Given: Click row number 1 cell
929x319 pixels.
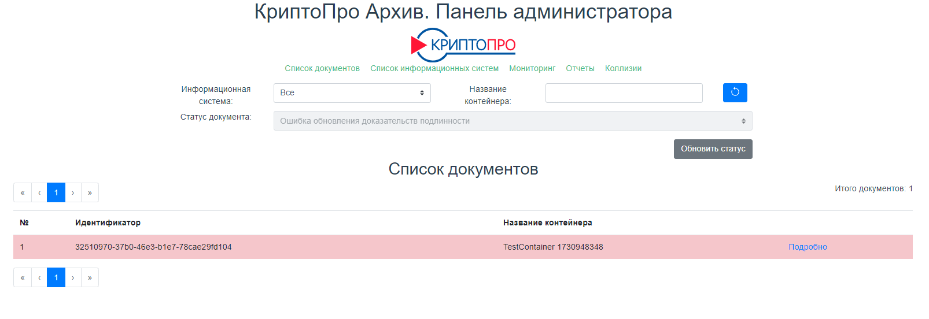Looking at the screenshot, I should pos(22,247).
